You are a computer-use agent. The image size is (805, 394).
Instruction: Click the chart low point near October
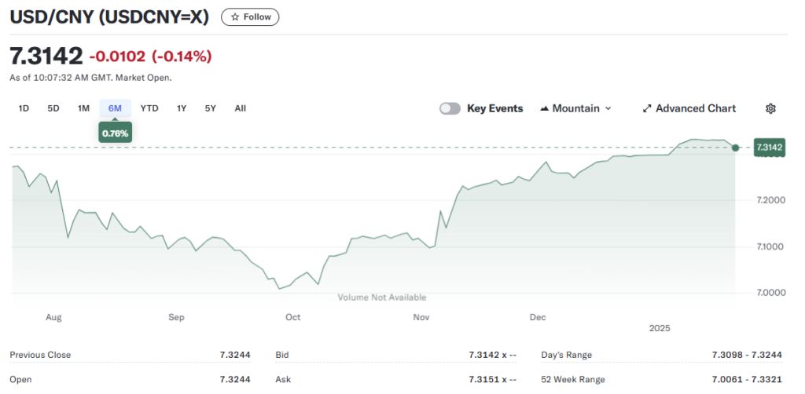point(279,288)
